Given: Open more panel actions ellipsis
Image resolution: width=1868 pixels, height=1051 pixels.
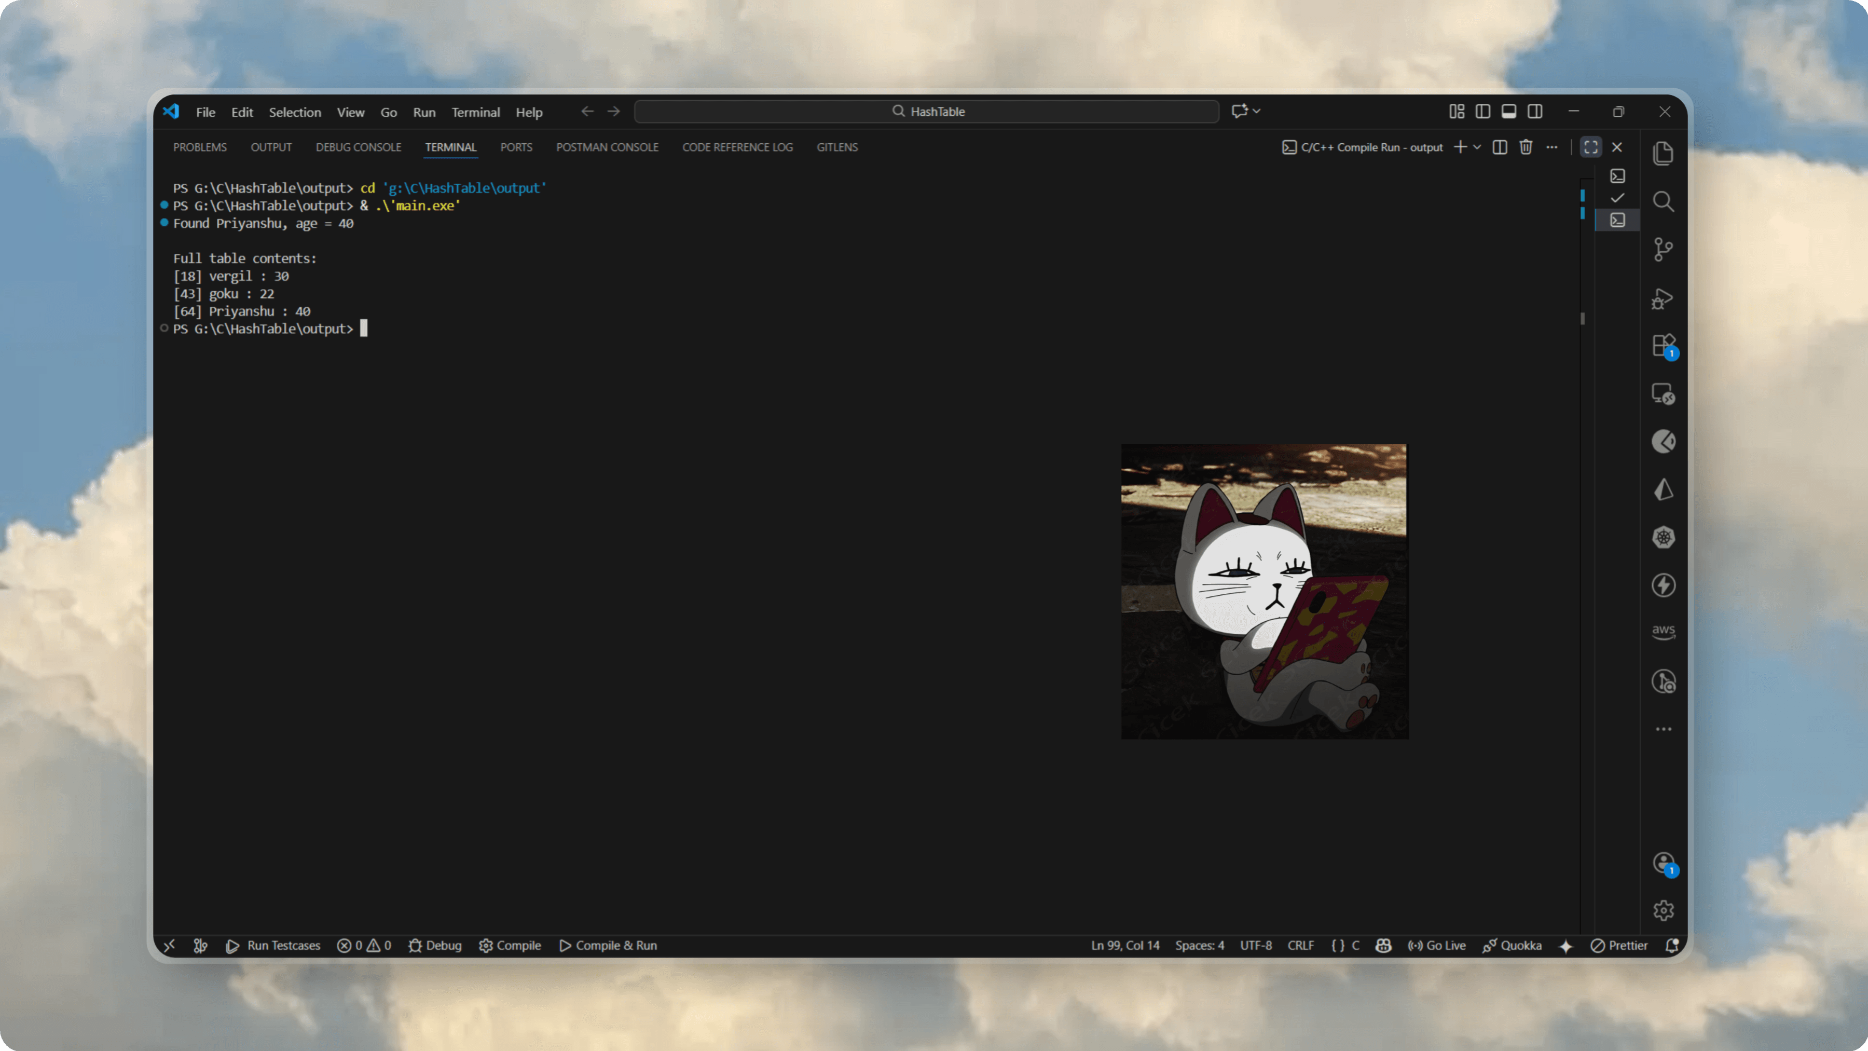Looking at the screenshot, I should [1552, 147].
